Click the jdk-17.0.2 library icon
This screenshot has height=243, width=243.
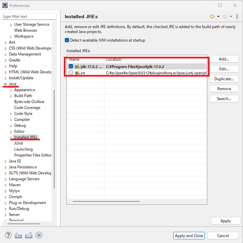[x=77, y=67]
